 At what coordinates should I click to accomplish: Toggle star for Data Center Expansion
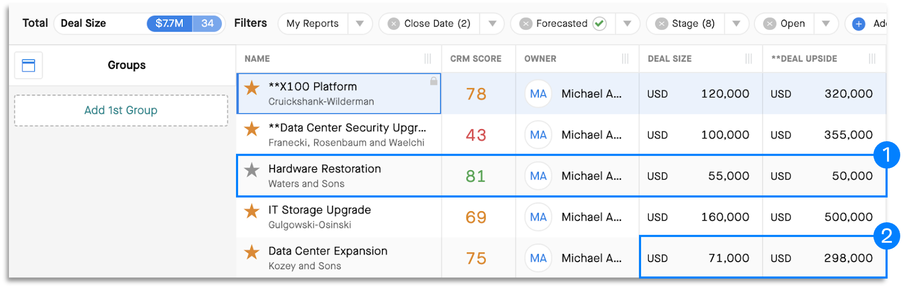[252, 252]
